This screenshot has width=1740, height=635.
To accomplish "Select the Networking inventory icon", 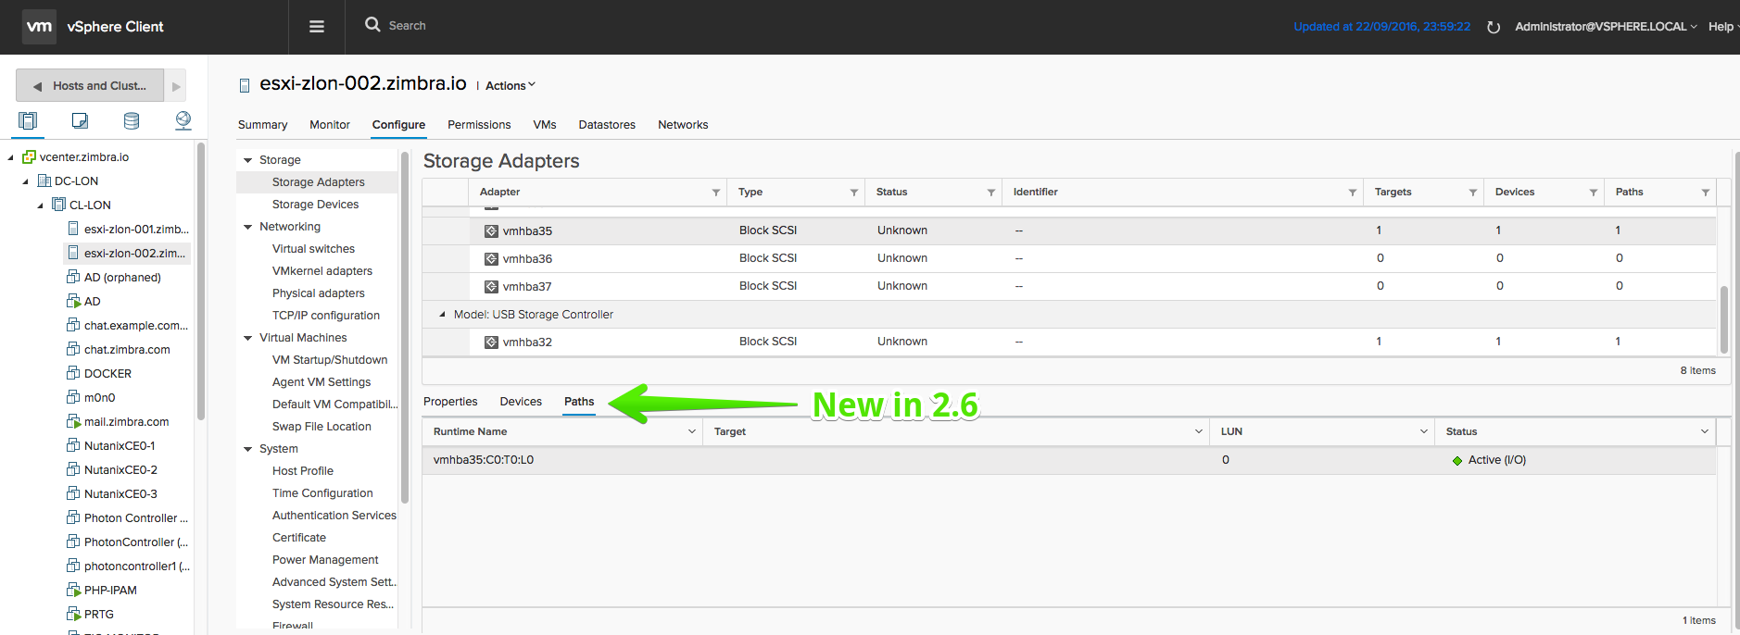I will 183,120.
